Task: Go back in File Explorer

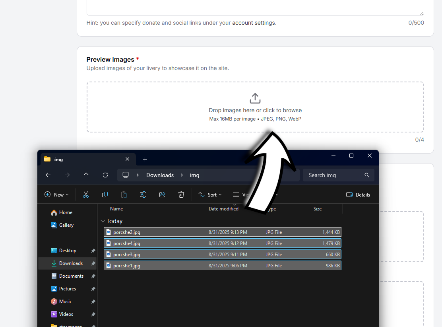Action: point(48,175)
